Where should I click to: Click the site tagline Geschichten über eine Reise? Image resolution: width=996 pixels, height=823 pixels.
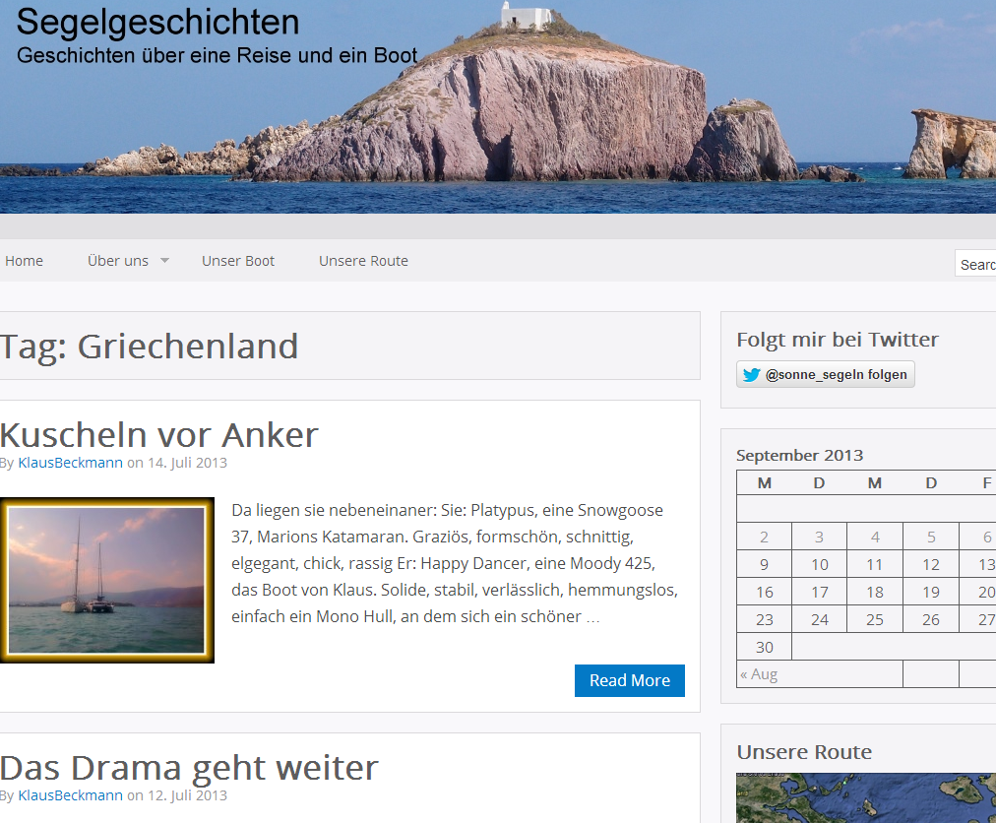[218, 56]
